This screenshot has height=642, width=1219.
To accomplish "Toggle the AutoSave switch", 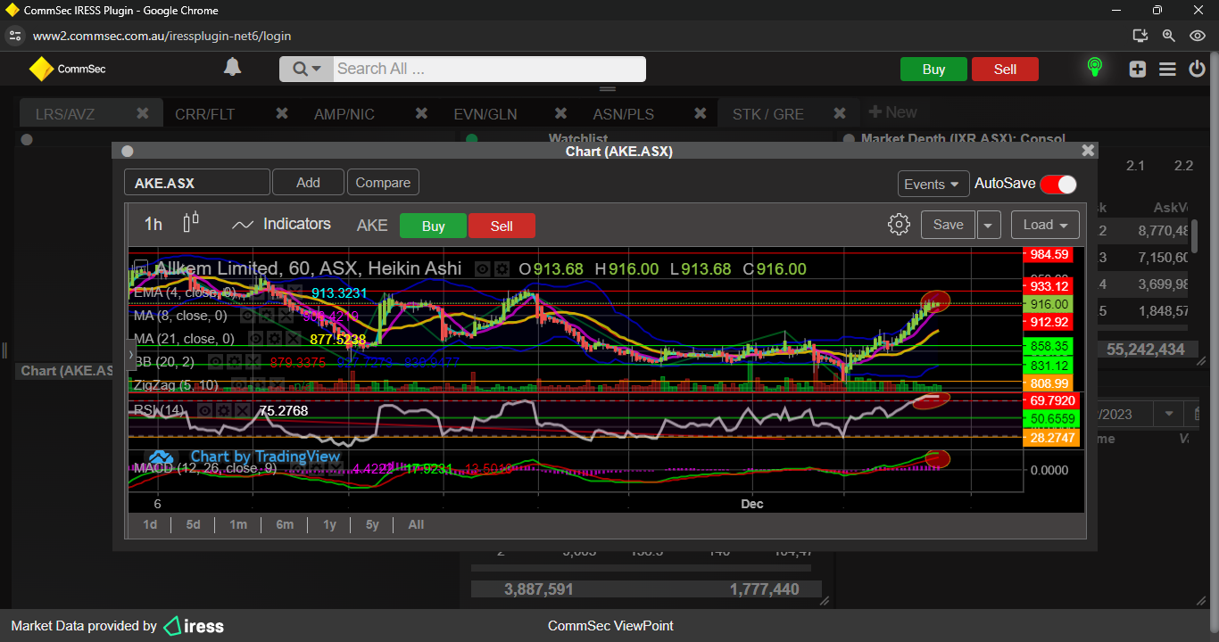I will (x=1058, y=184).
